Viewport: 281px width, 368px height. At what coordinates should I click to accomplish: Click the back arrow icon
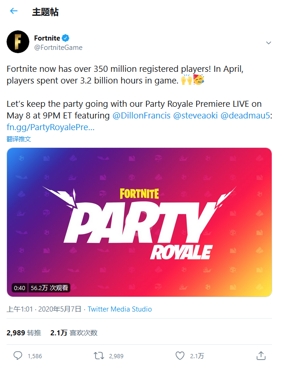(x=14, y=11)
